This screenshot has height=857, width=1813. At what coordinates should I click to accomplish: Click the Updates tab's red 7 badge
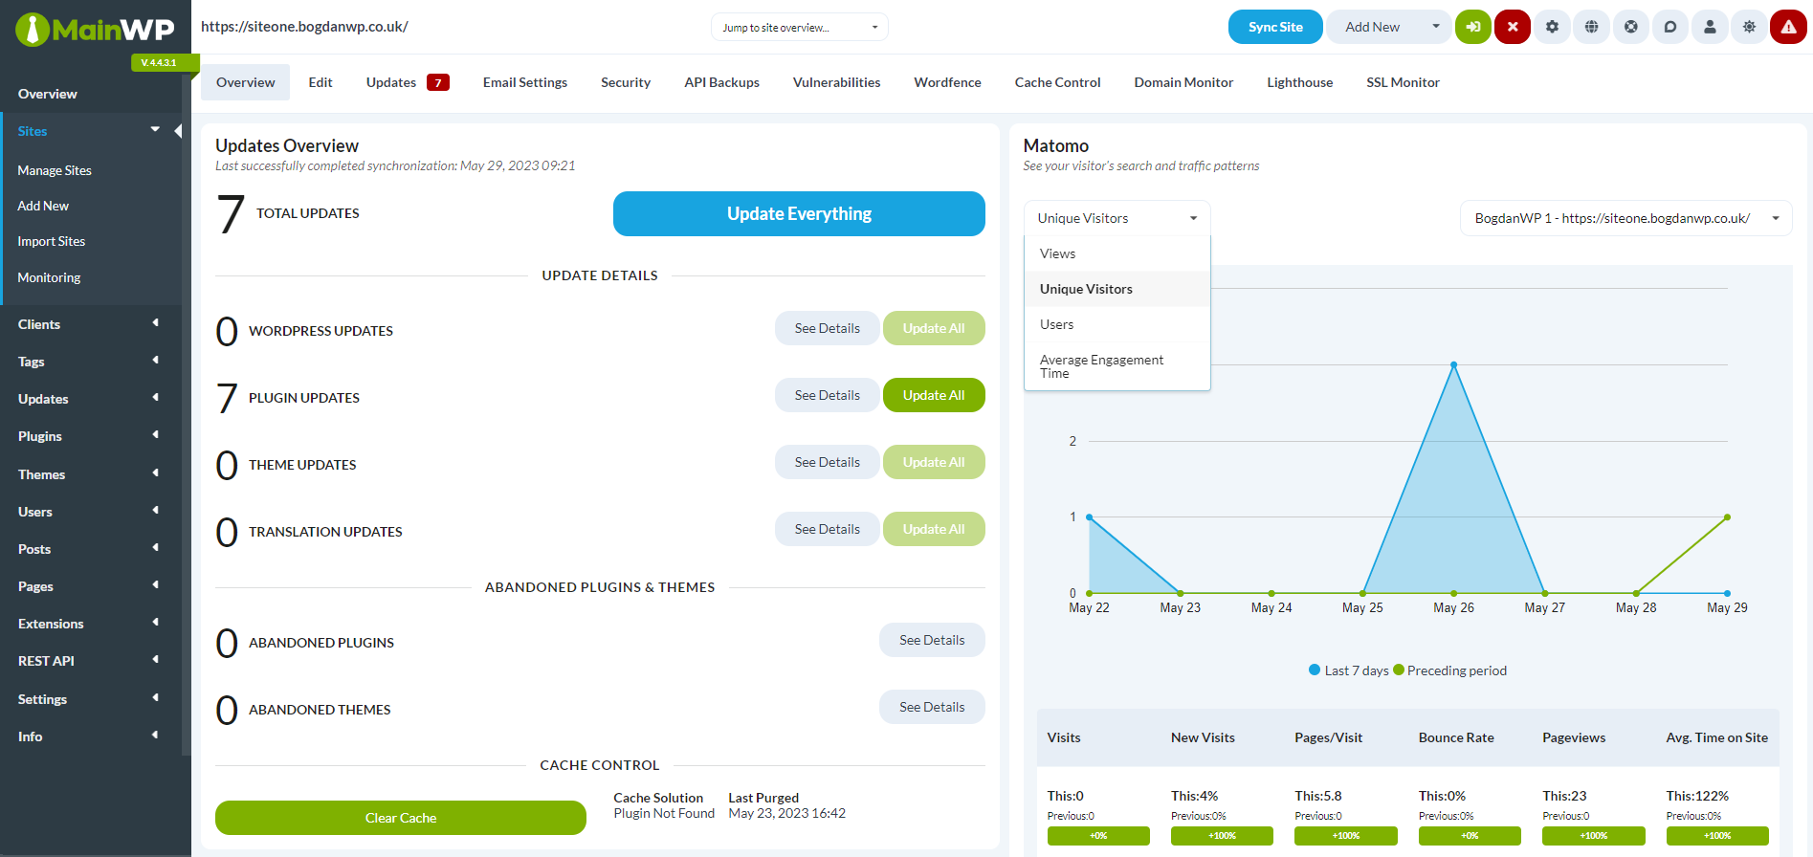438,82
